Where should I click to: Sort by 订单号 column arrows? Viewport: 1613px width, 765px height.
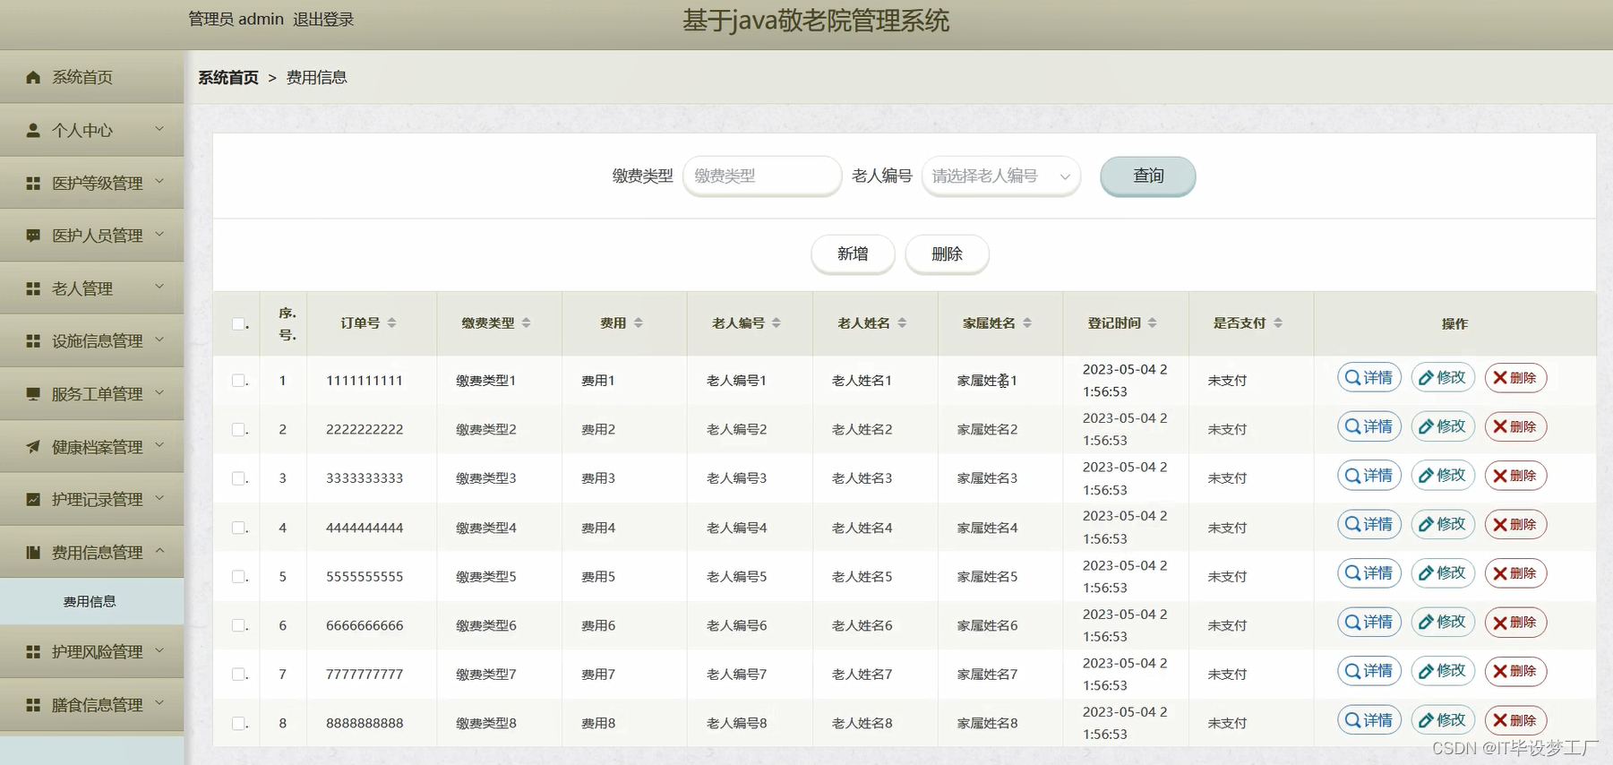pos(391,323)
